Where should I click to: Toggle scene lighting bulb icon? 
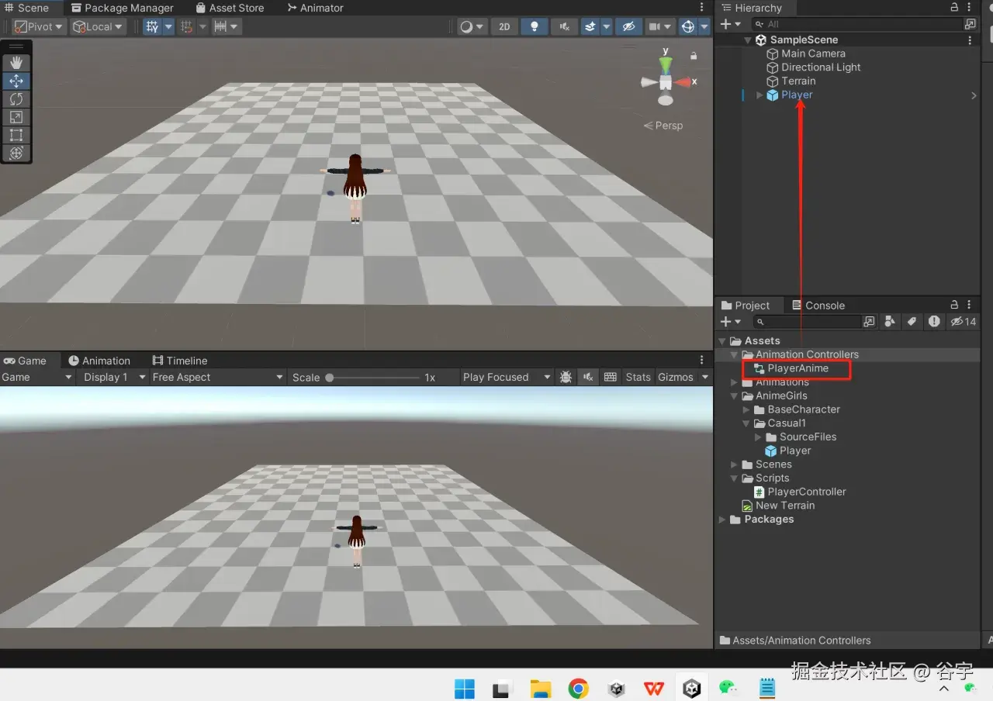pos(534,26)
